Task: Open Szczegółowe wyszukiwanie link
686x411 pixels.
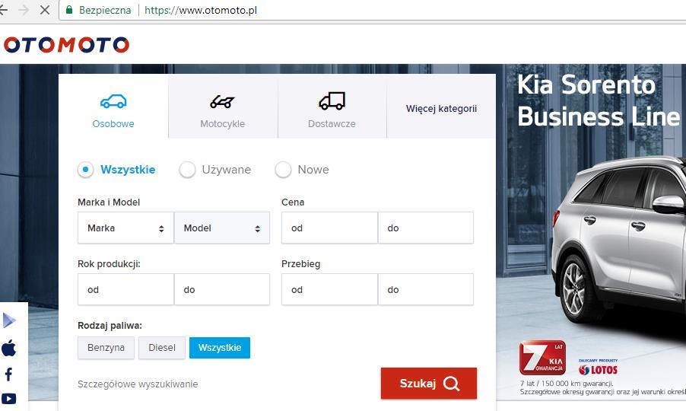Action: [x=138, y=384]
